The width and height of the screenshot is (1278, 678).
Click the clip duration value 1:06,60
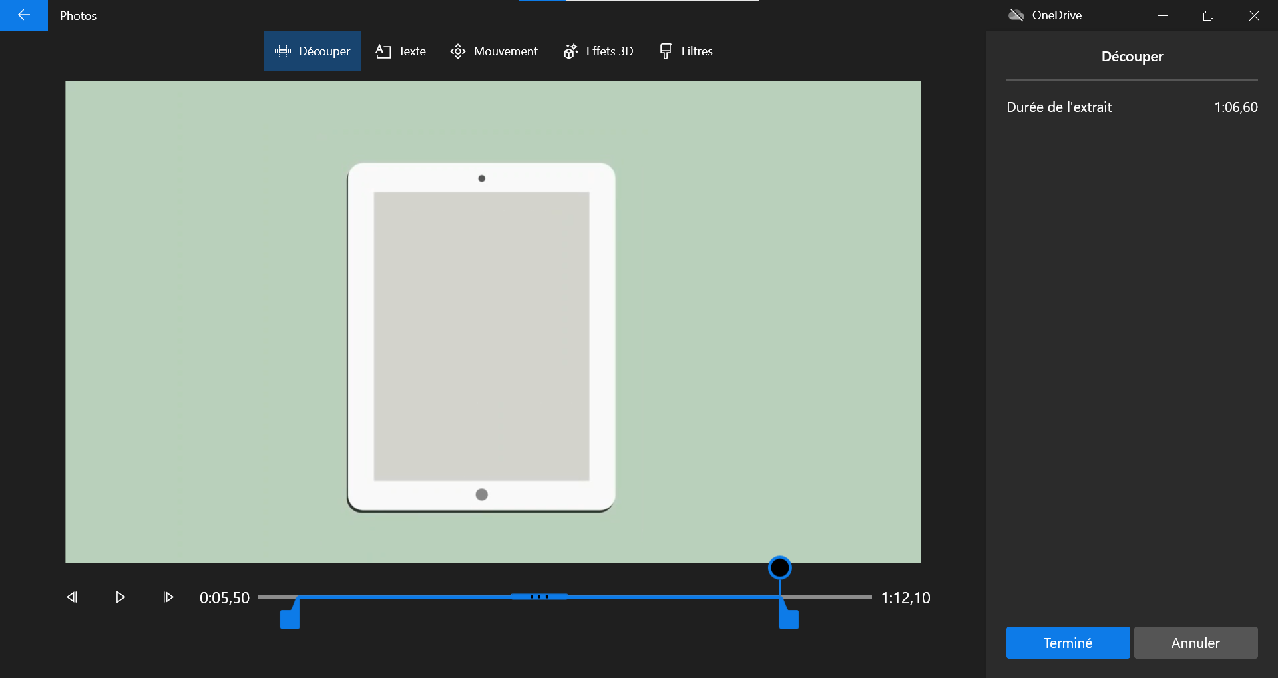tap(1236, 107)
